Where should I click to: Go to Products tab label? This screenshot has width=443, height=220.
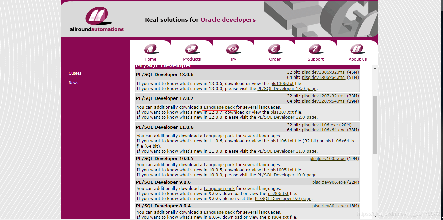click(192, 59)
